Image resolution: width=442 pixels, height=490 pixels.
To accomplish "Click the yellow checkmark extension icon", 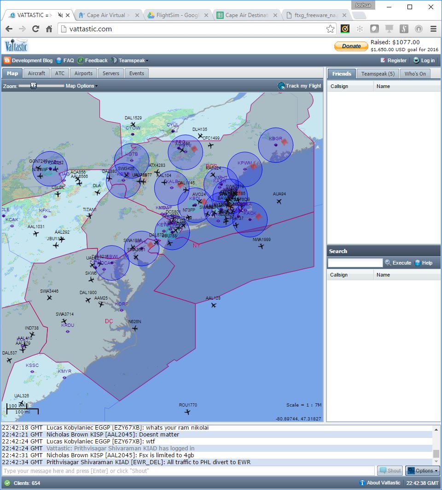I will tap(345, 29).
